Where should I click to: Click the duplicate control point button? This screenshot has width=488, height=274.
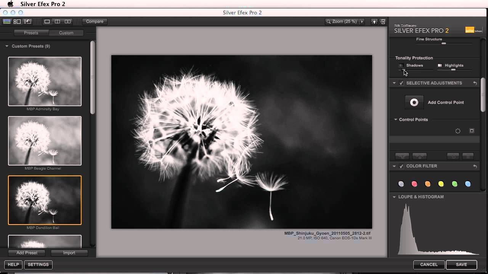(453, 156)
